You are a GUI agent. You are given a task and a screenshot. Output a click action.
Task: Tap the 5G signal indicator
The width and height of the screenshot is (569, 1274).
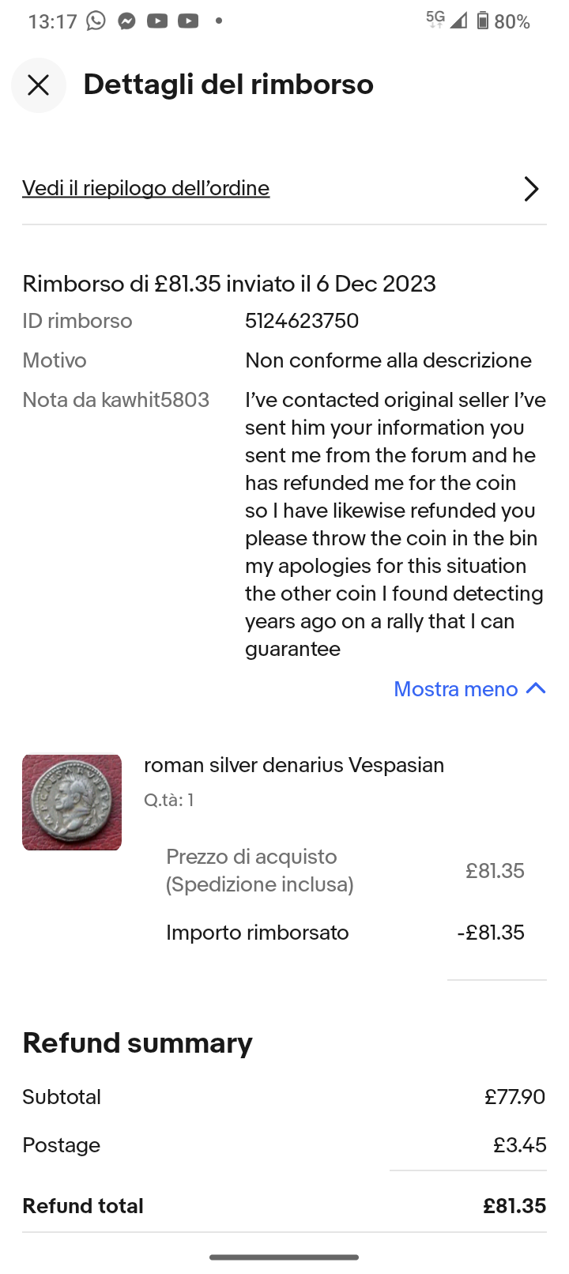coord(435,19)
